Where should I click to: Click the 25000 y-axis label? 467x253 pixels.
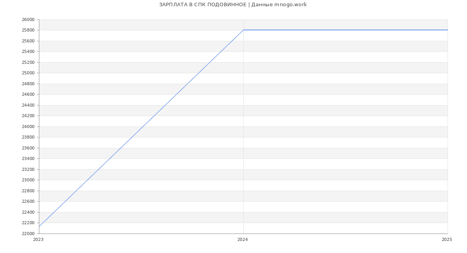[x=28, y=73]
